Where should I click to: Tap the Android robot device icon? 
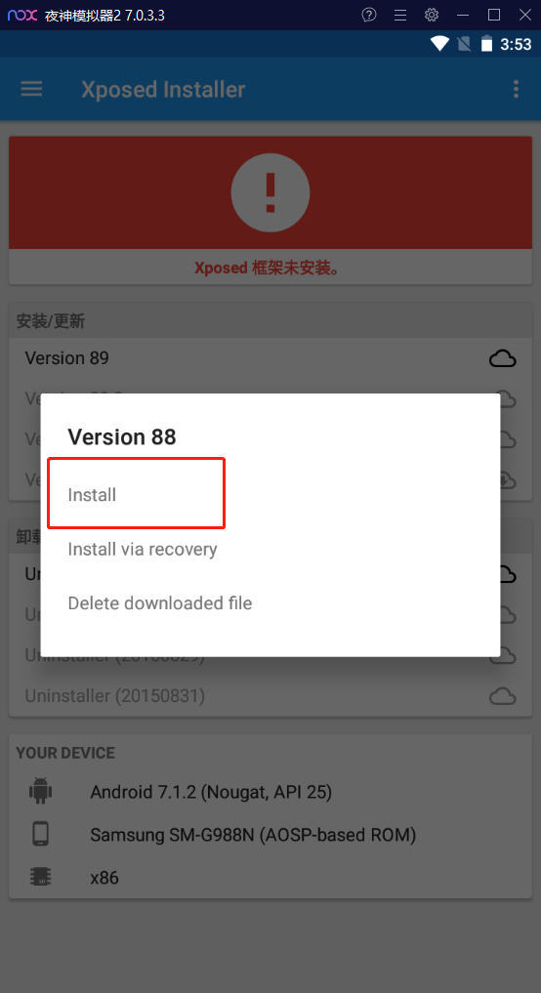coord(40,792)
